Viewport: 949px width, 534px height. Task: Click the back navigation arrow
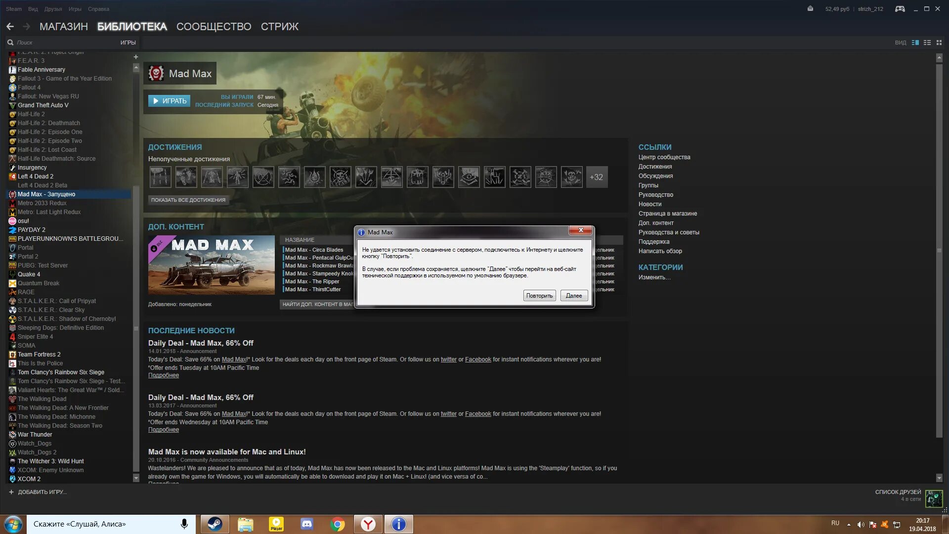[10, 27]
